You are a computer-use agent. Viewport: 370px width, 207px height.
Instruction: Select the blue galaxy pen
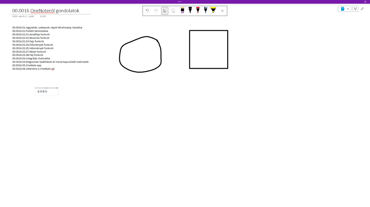tap(206, 10)
